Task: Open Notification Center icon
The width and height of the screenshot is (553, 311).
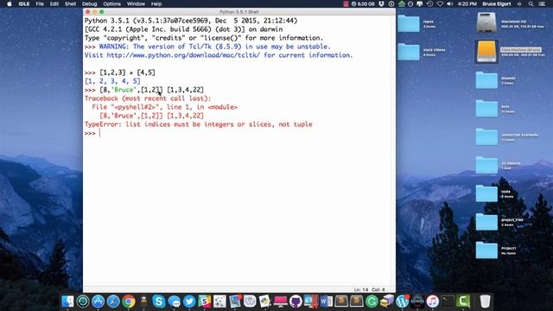Action: pyautogui.click(x=542, y=3)
